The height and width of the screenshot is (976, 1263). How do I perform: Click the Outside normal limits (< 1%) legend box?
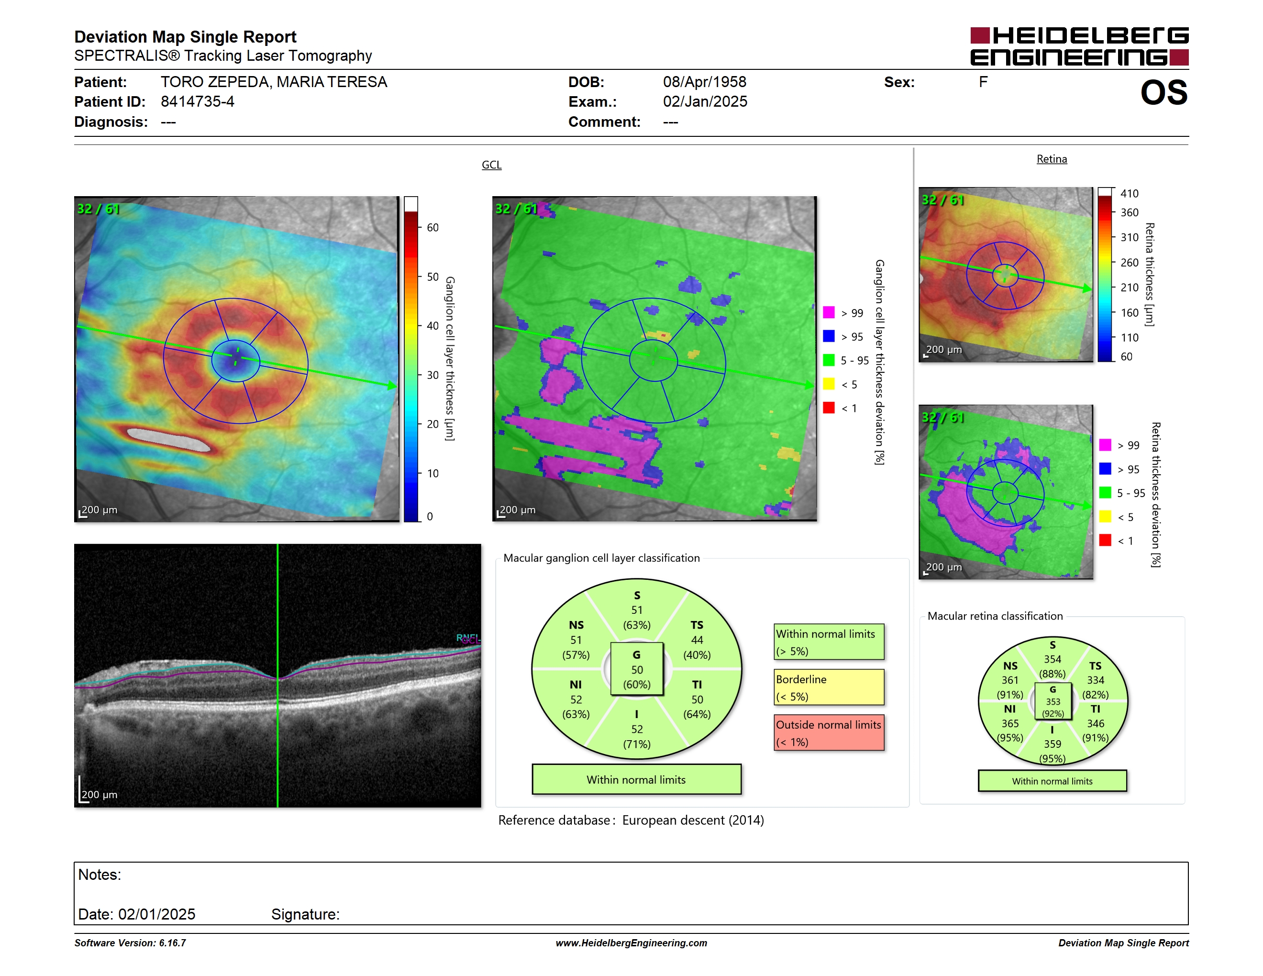pyautogui.click(x=829, y=732)
